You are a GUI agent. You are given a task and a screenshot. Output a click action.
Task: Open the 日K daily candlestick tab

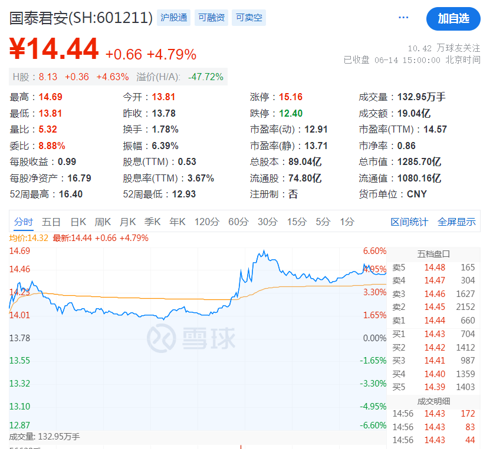(x=78, y=222)
